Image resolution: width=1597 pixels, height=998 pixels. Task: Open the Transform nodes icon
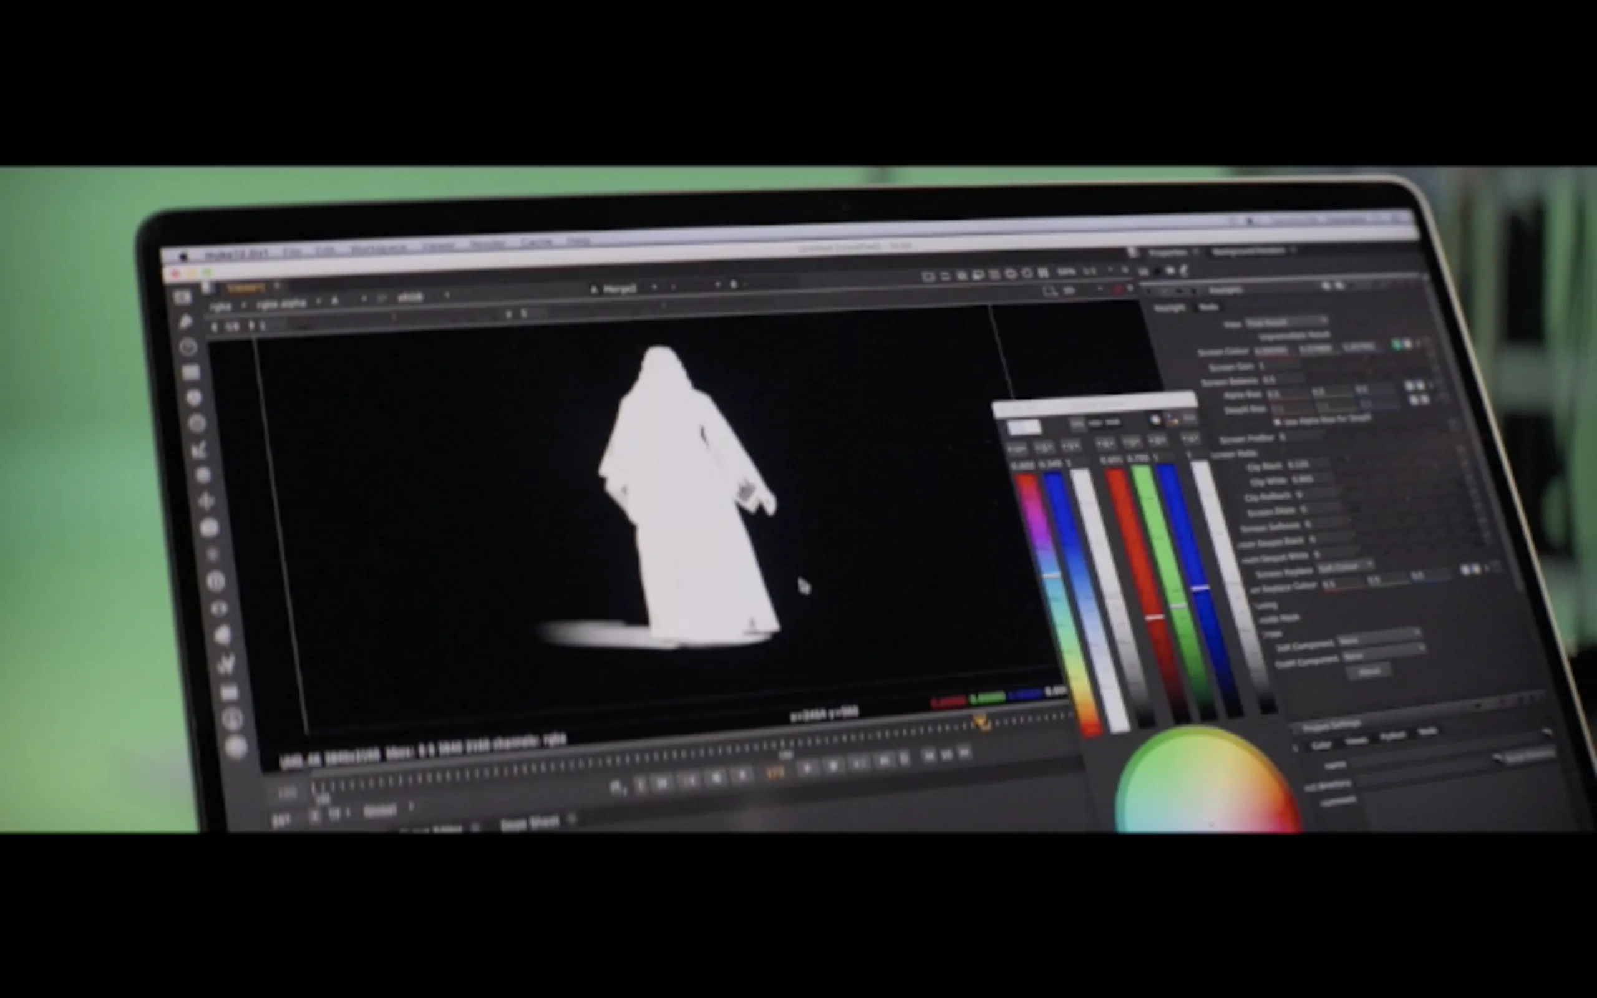coord(206,501)
